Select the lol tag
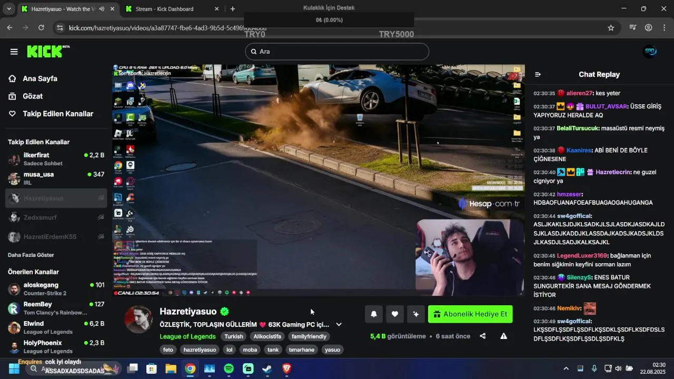This screenshot has width=674, height=379. (x=229, y=350)
